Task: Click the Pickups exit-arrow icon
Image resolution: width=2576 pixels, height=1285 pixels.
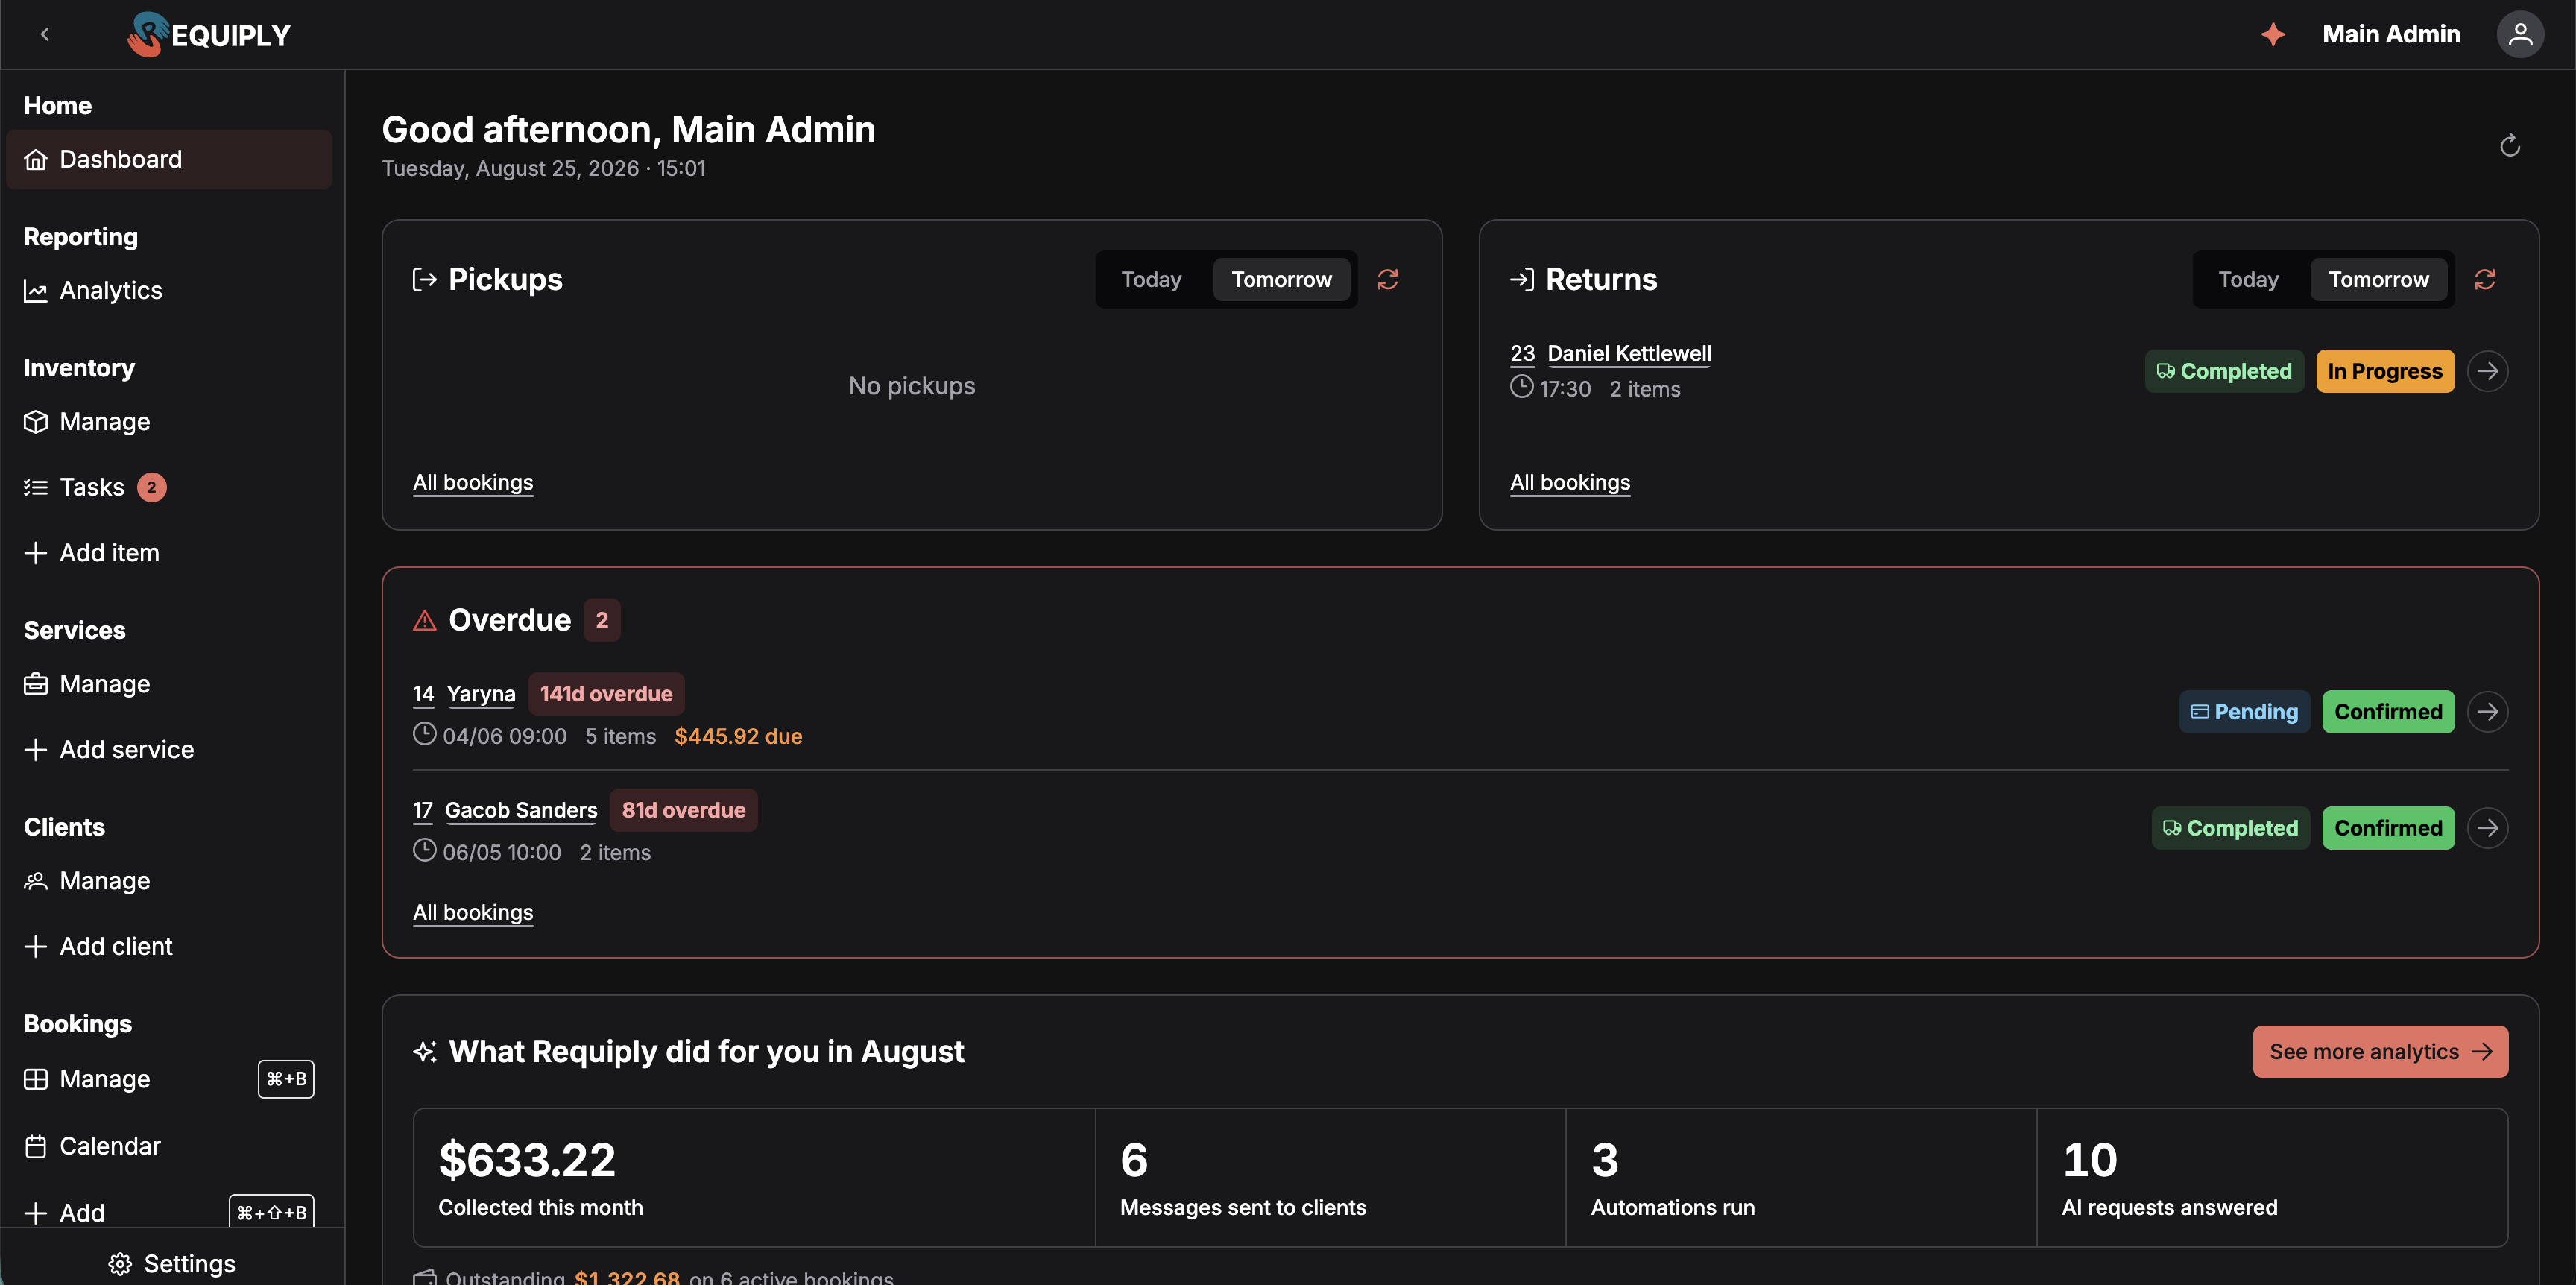Action: pyautogui.click(x=425, y=279)
